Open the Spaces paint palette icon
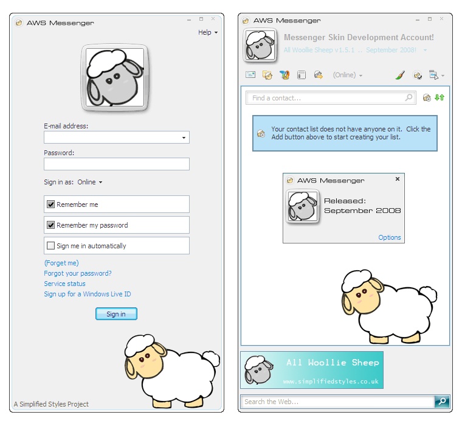Viewport: 462px width, 426px height. [284, 75]
